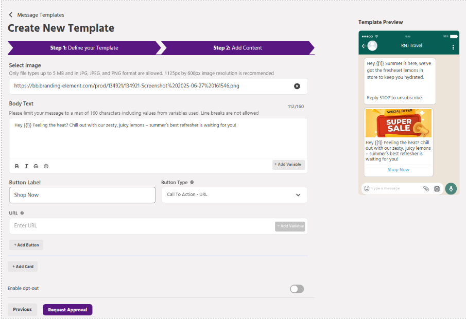Click Add Variable in body text
This screenshot has height=319, width=466.
tap(288, 165)
